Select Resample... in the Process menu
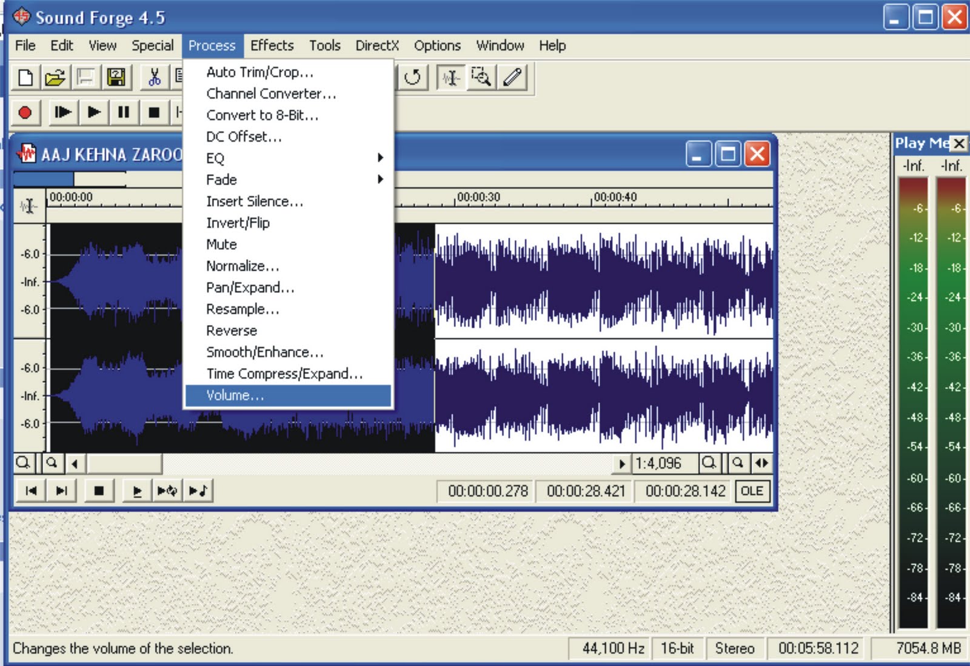Image resolution: width=970 pixels, height=666 pixels. pyautogui.click(x=289, y=309)
